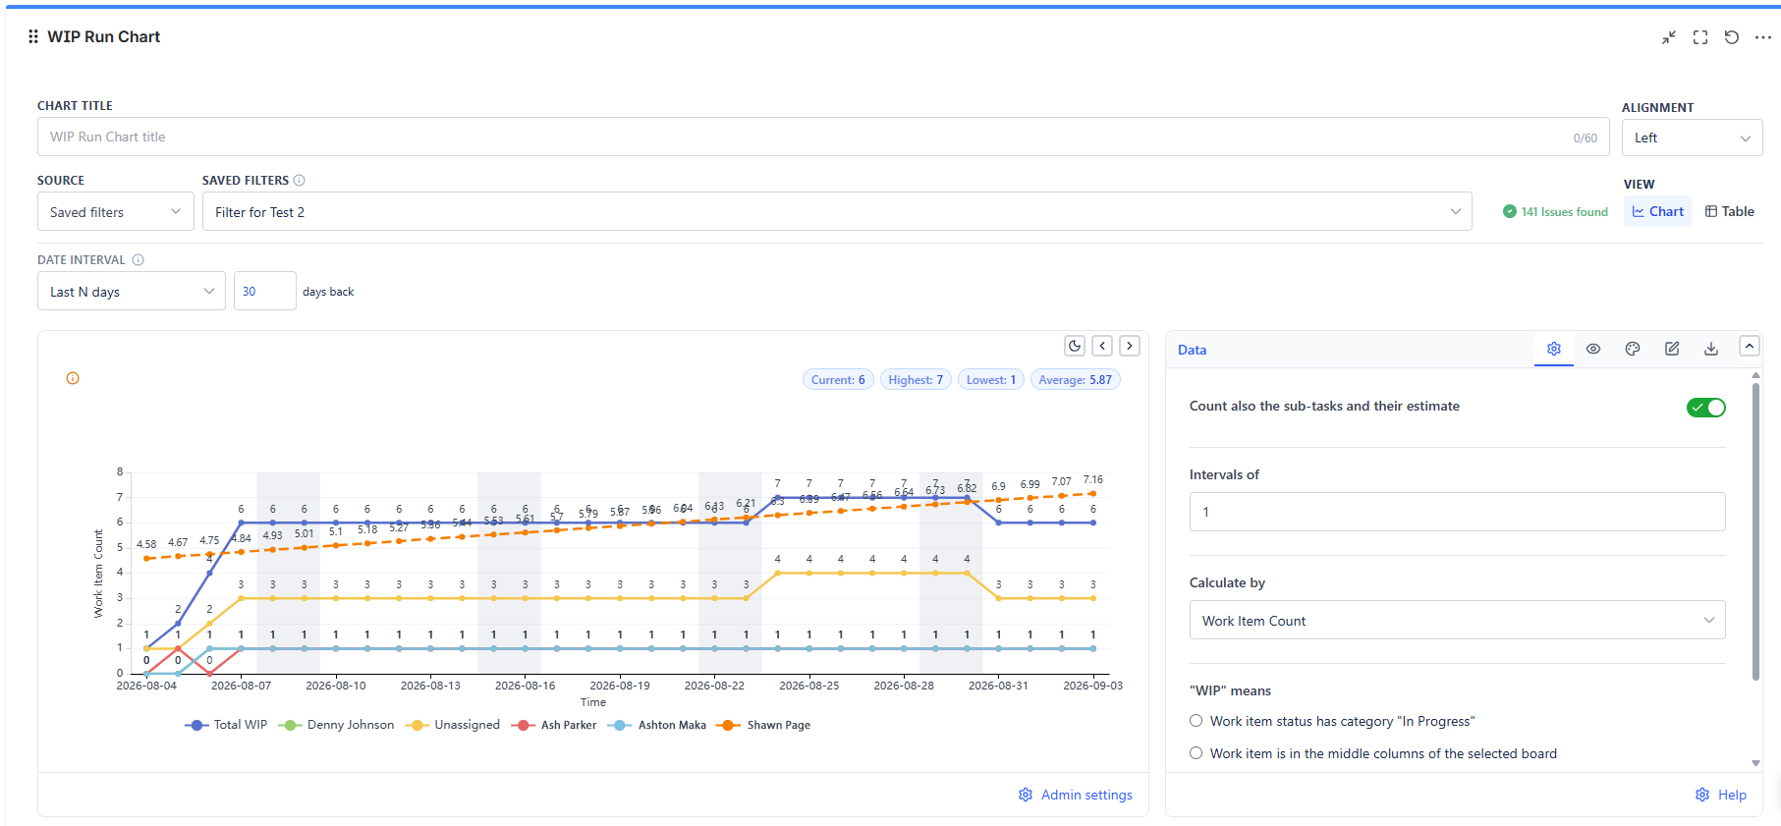Select the status category "In Progress" radio option
Screen dimensions: 1781x826
1196,721
